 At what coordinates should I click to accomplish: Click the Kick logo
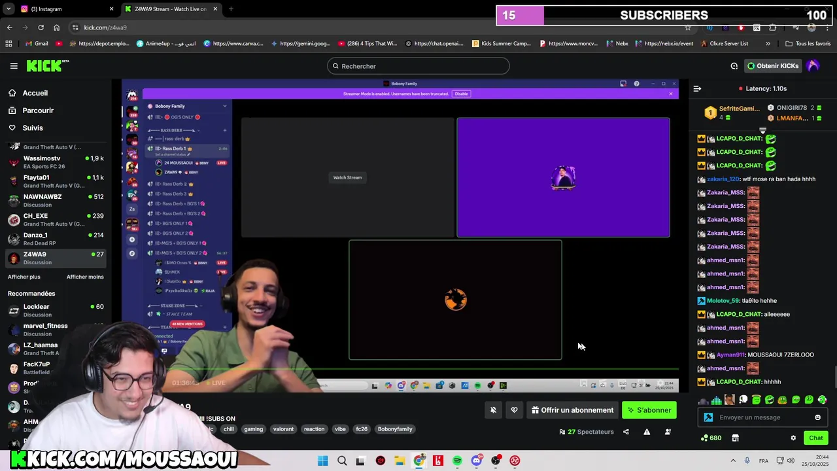pos(47,65)
